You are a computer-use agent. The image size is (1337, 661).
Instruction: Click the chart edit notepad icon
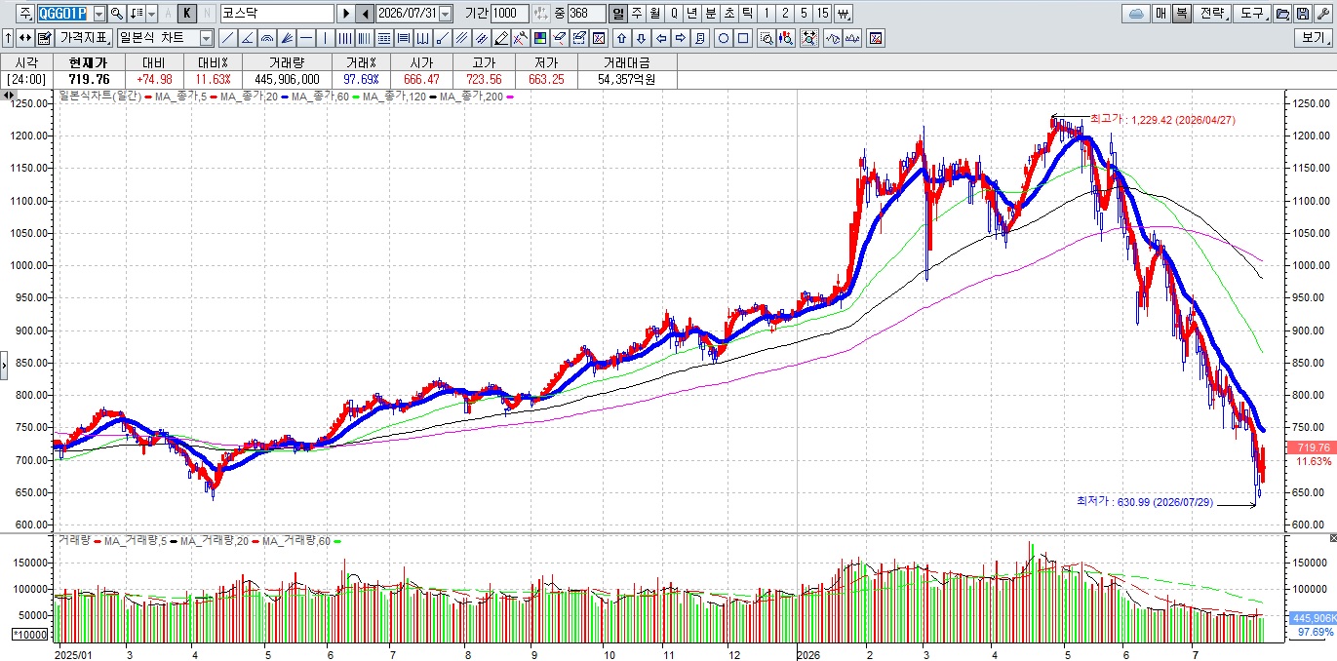[45, 38]
